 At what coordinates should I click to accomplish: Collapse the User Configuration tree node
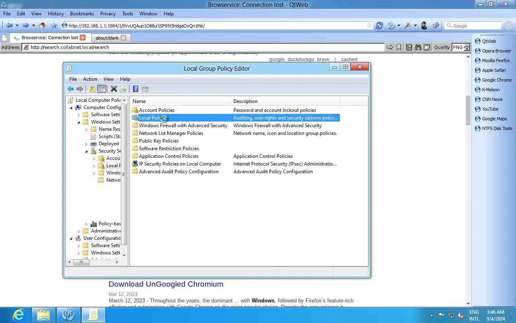[71, 238]
